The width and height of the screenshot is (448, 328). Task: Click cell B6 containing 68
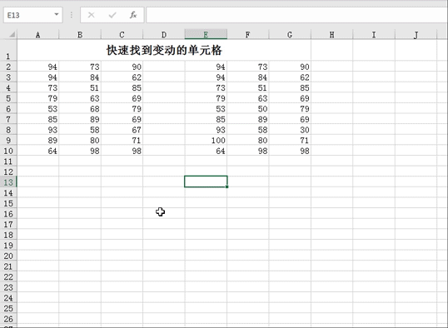coord(80,108)
